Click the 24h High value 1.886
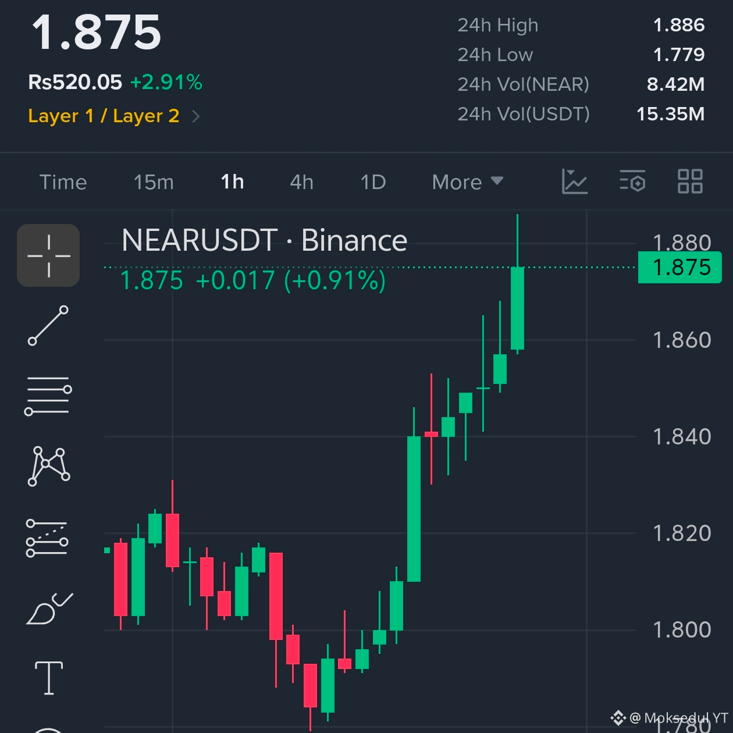 678,25
